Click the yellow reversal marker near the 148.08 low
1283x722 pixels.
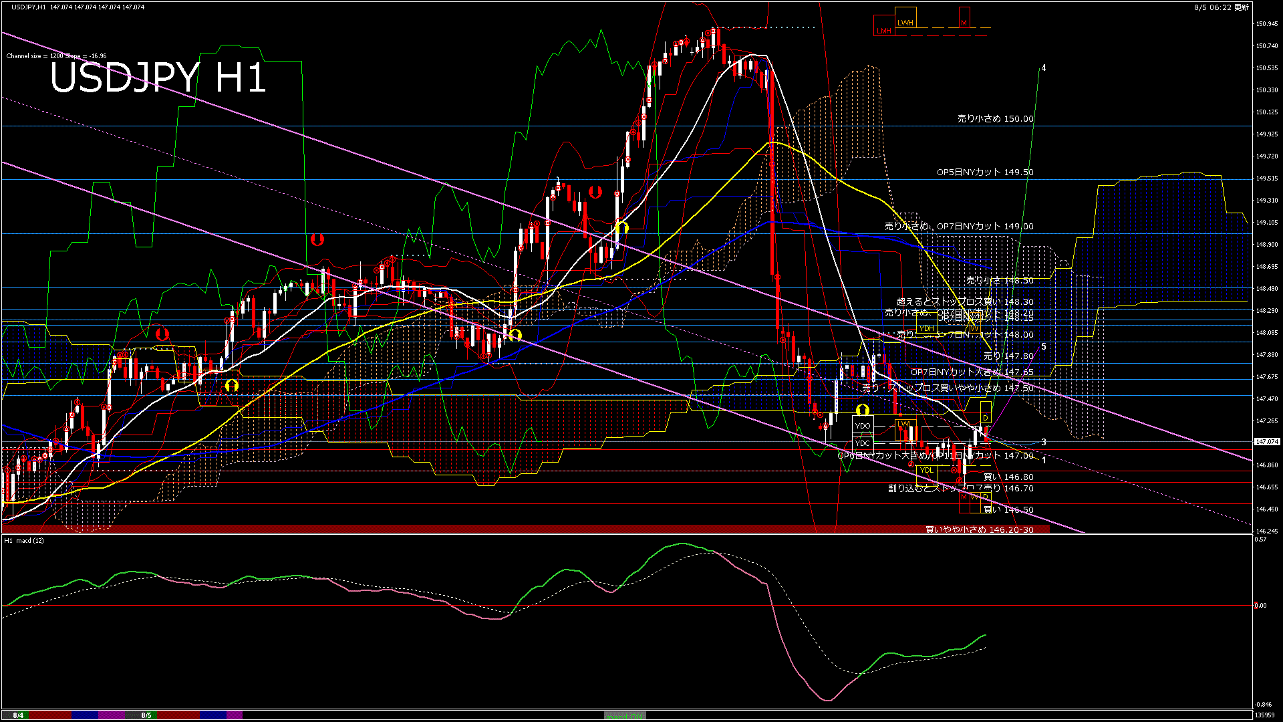[x=515, y=335]
